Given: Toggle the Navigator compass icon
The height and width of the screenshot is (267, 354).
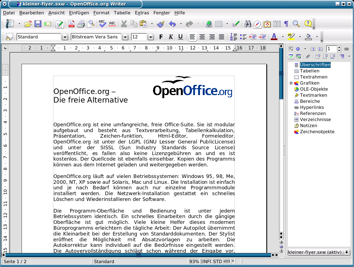Looking at the screenshot, I should [257, 24].
